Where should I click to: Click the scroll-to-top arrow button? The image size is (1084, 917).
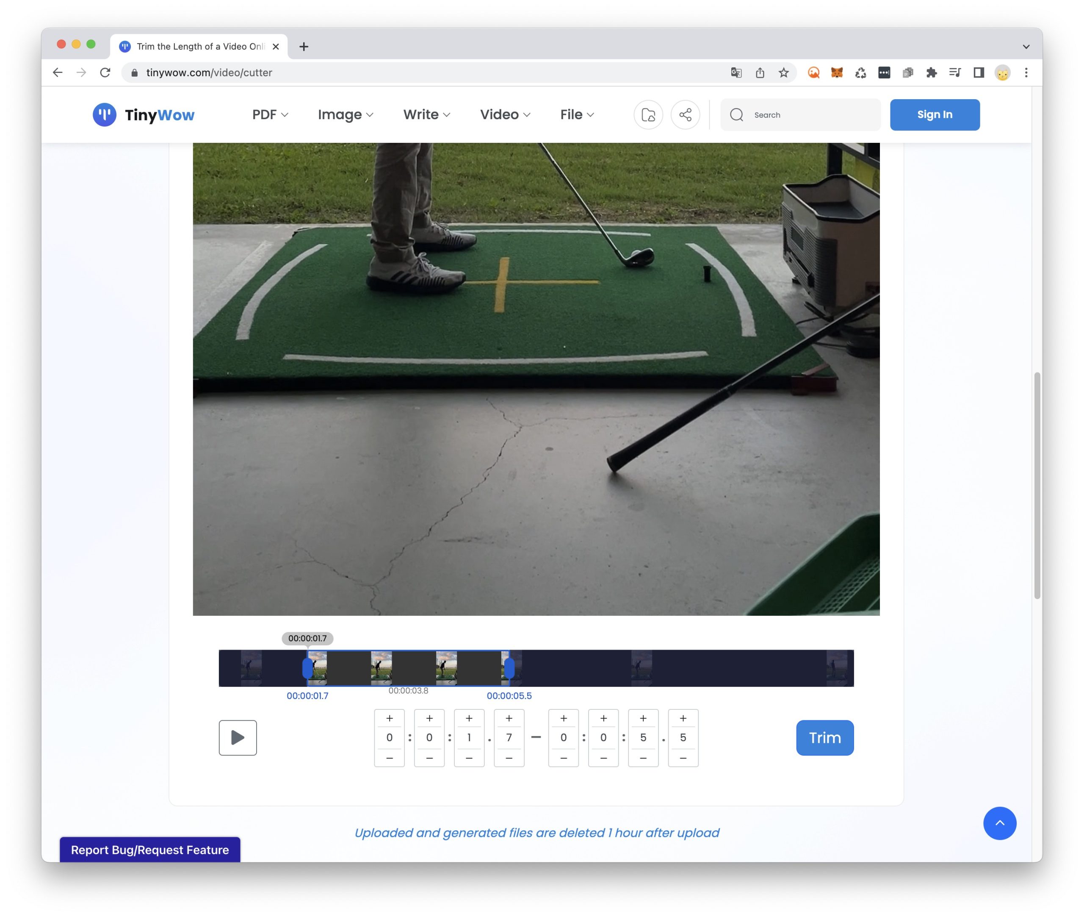coord(999,823)
